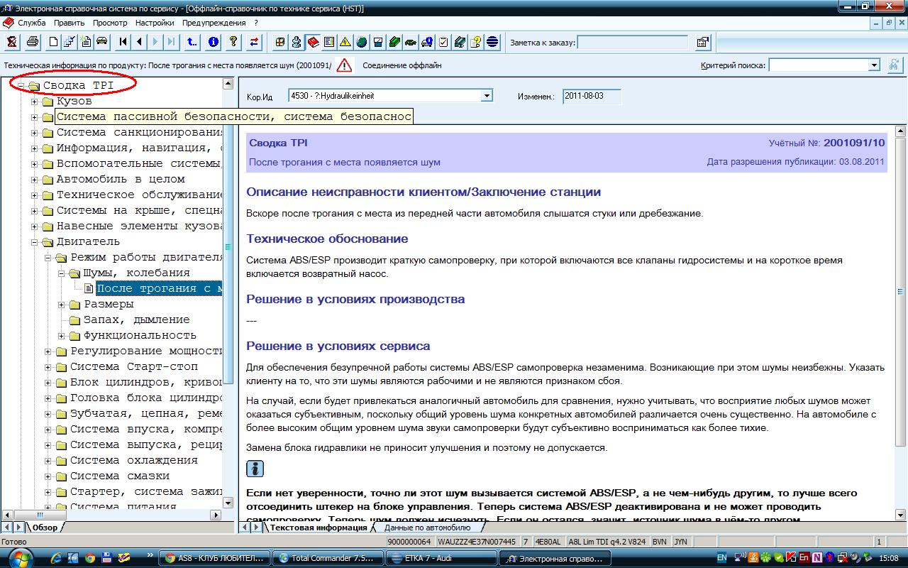The image size is (908, 568).
Task: Click the WAUZZZ4E37N007445 status bar entry
Action: (x=476, y=542)
